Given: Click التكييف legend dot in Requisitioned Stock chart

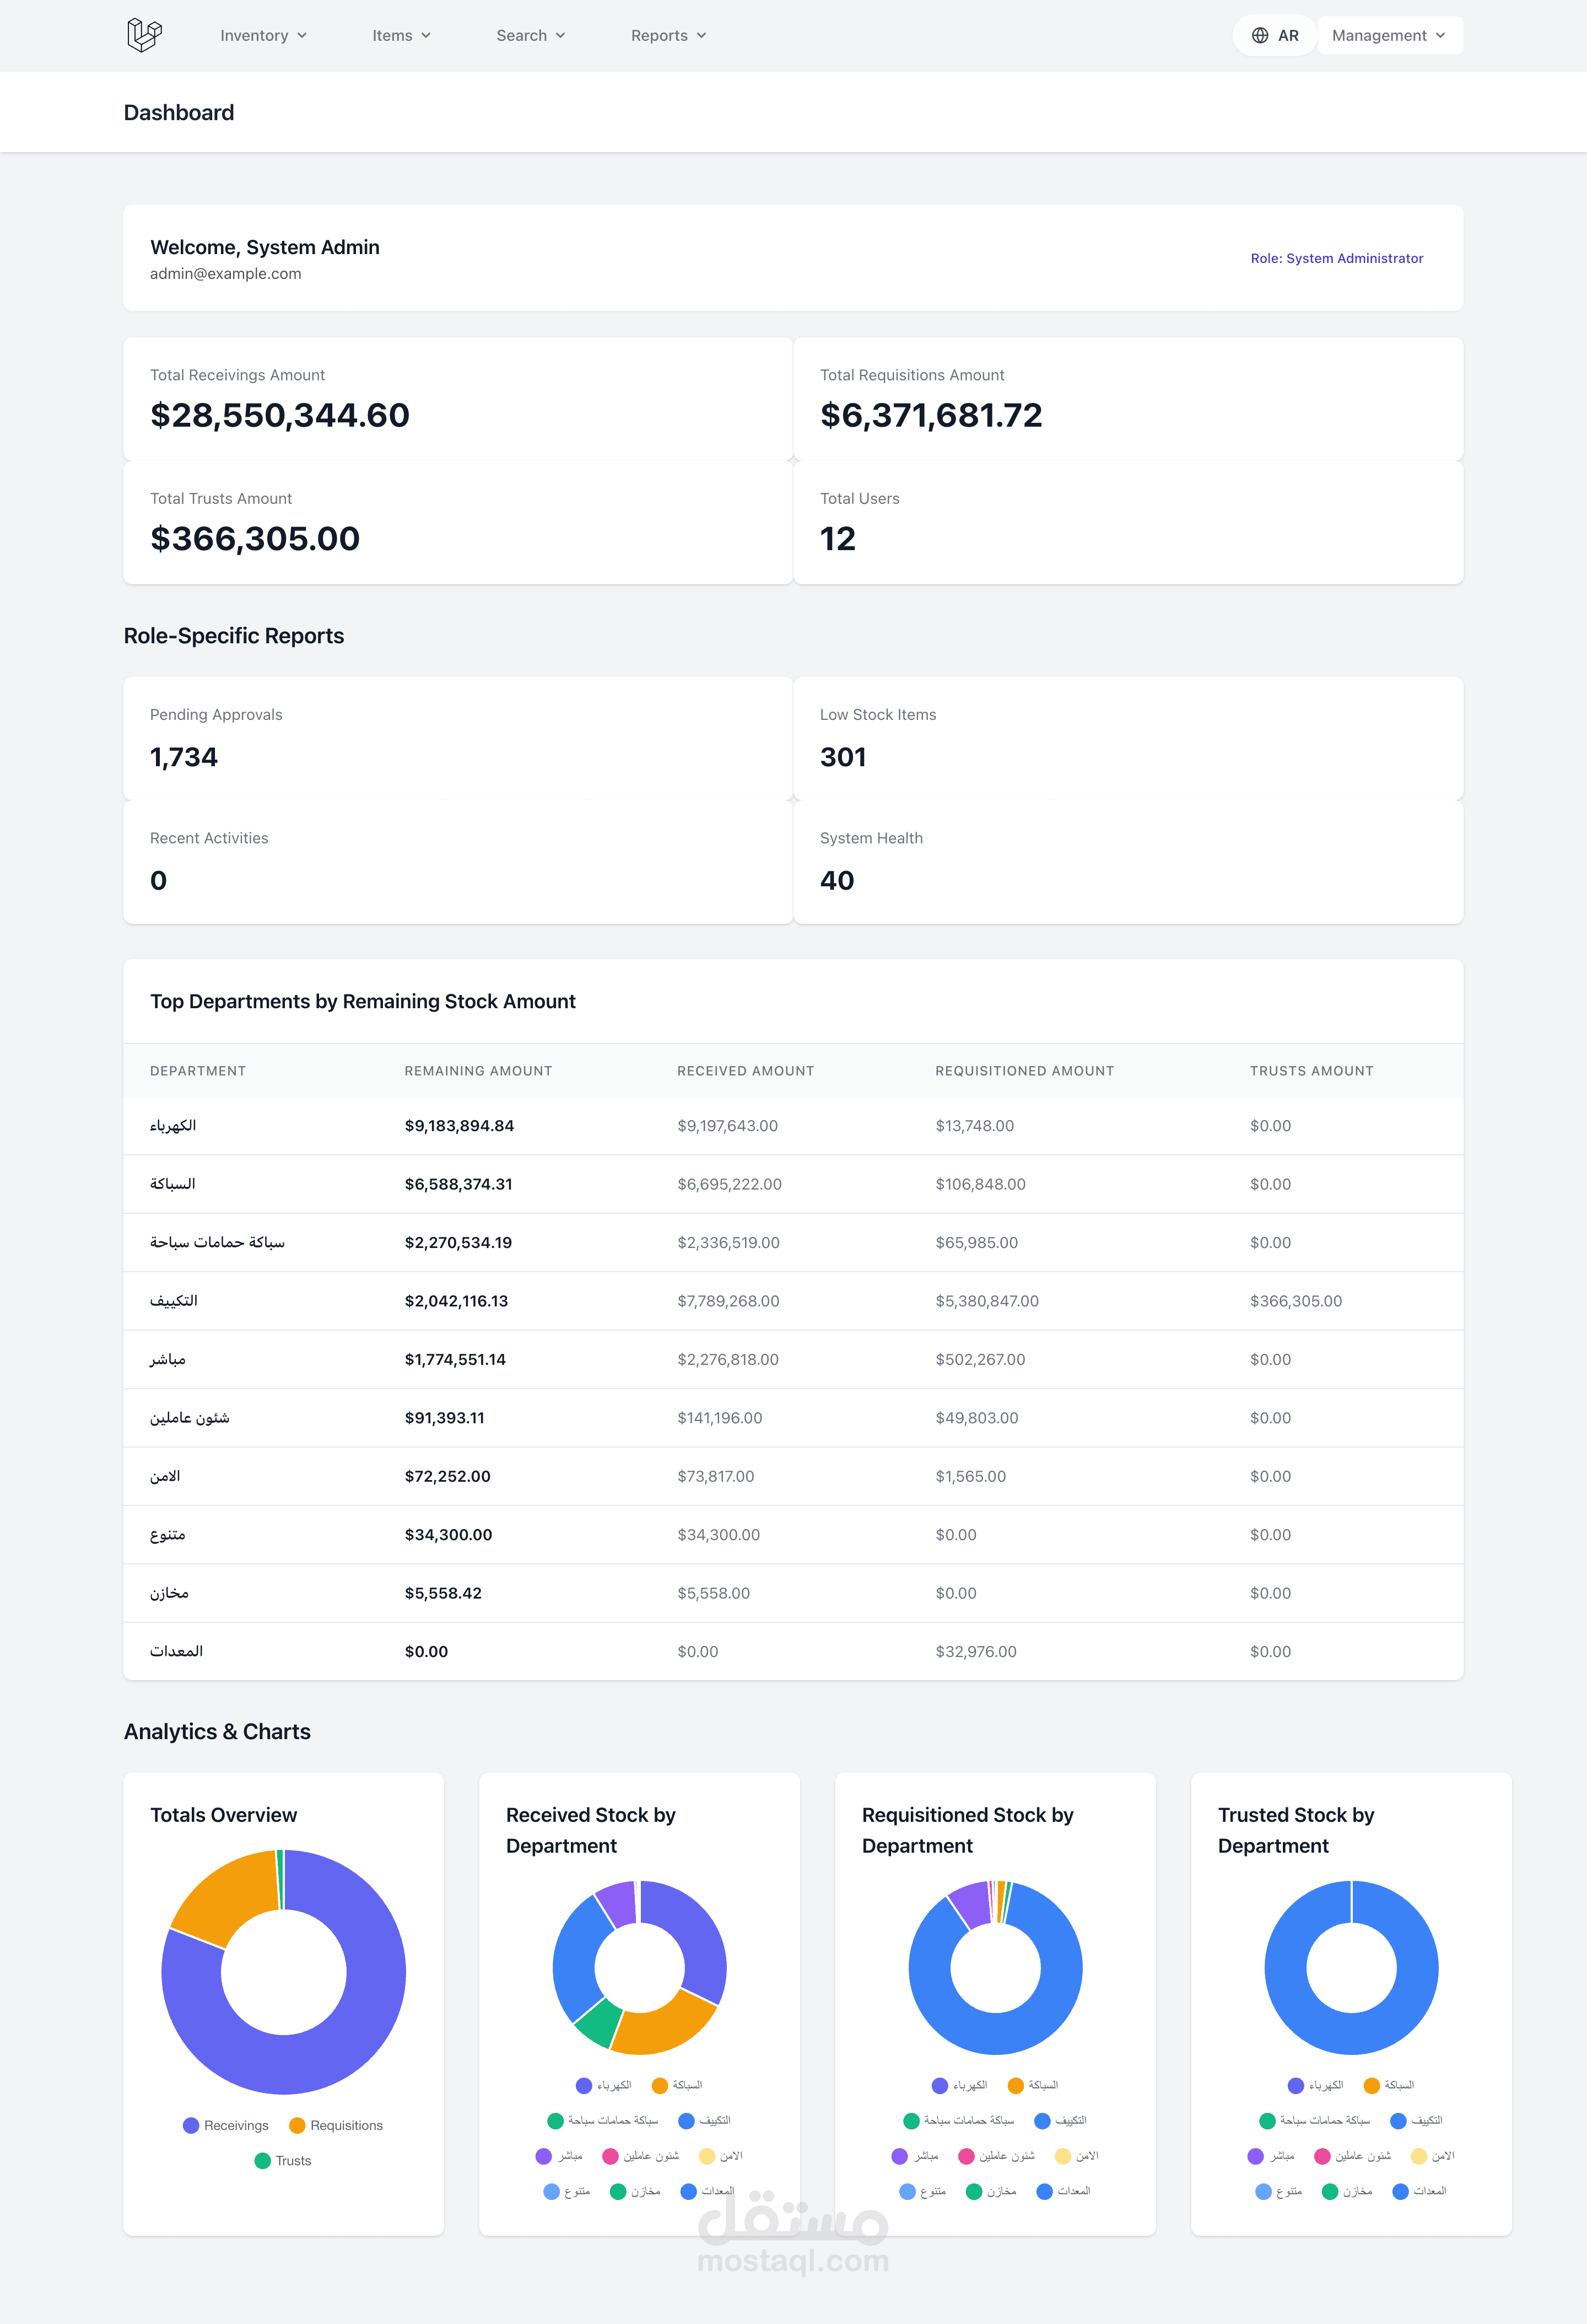Looking at the screenshot, I should tap(1043, 2120).
